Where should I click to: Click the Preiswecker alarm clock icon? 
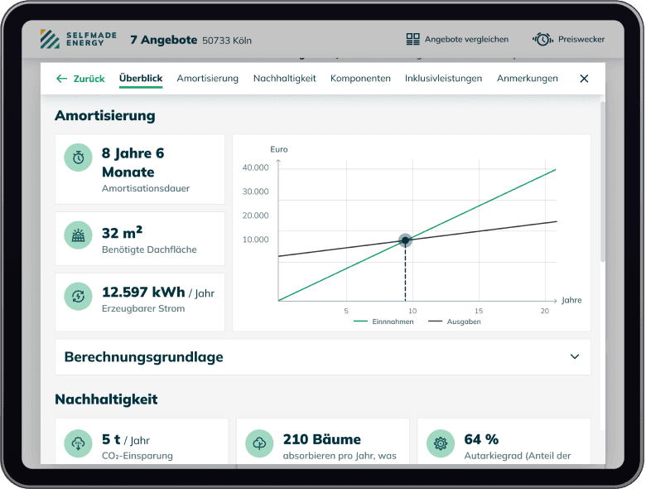click(542, 39)
